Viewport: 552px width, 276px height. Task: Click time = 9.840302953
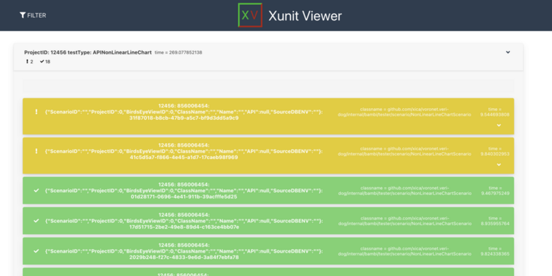click(495, 151)
